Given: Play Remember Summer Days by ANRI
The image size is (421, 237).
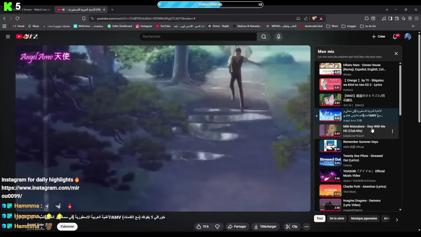Looking at the screenshot, I should (357, 146).
